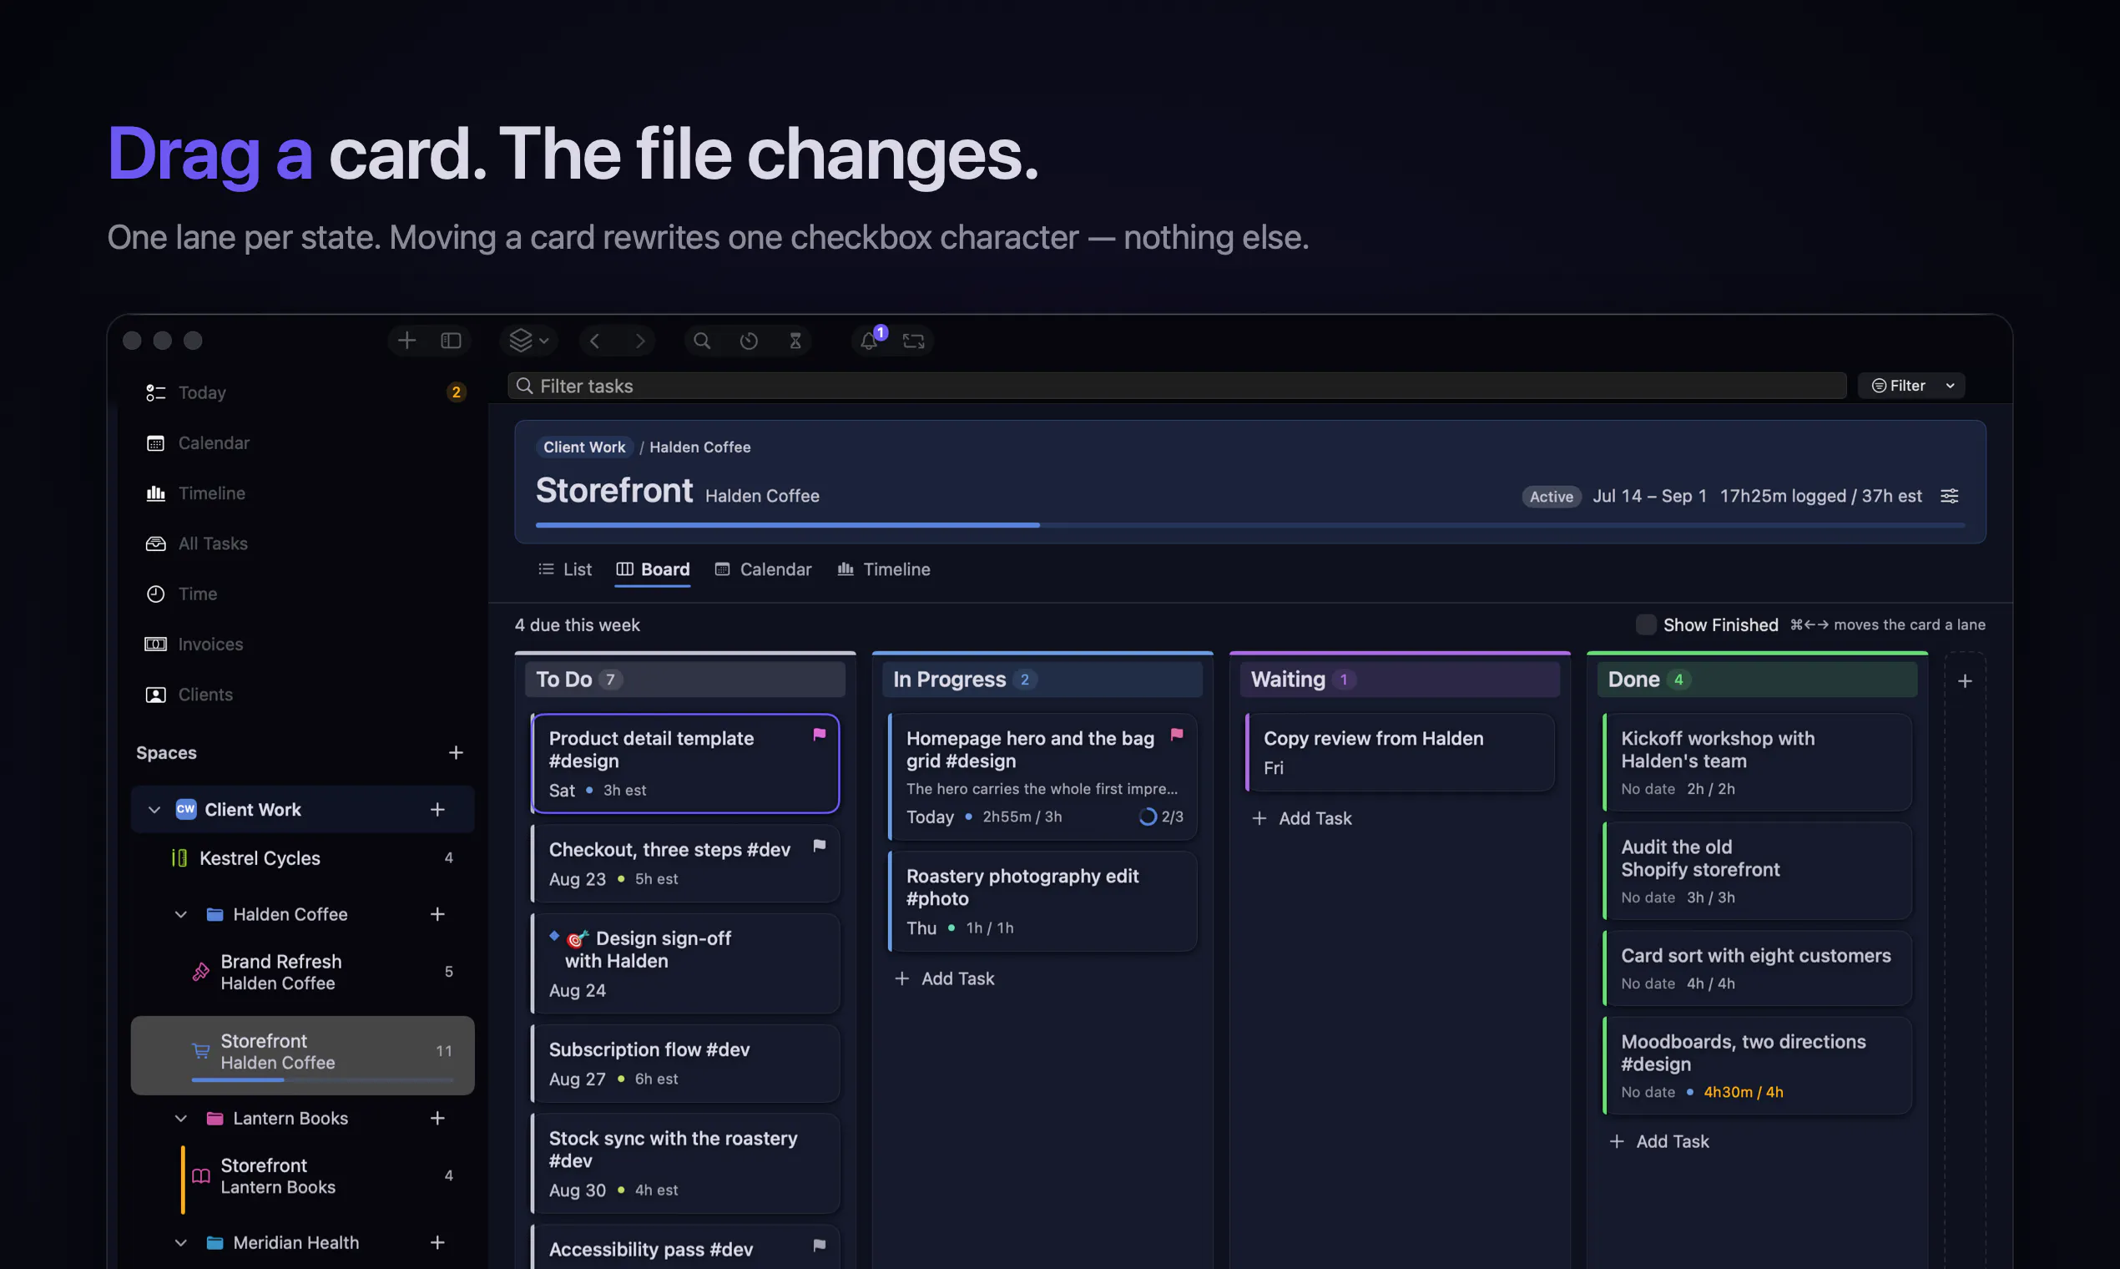Toggle flag on Homepage hero card
Viewport: 2120px width, 1269px height.
(1177, 735)
